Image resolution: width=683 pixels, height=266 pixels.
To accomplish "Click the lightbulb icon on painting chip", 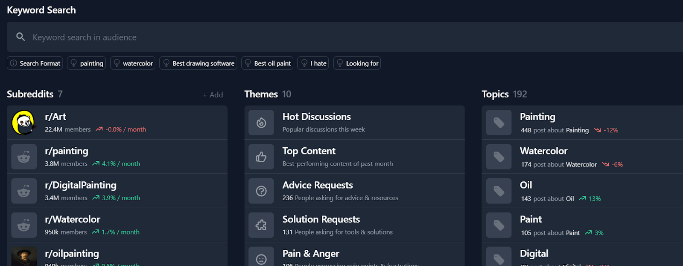I will click(74, 63).
